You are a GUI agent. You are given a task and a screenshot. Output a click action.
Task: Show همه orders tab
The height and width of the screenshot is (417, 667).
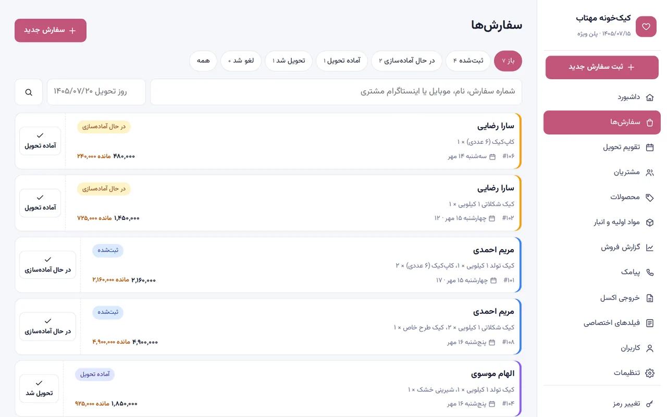pyautogui.click(x=203, y=61)
